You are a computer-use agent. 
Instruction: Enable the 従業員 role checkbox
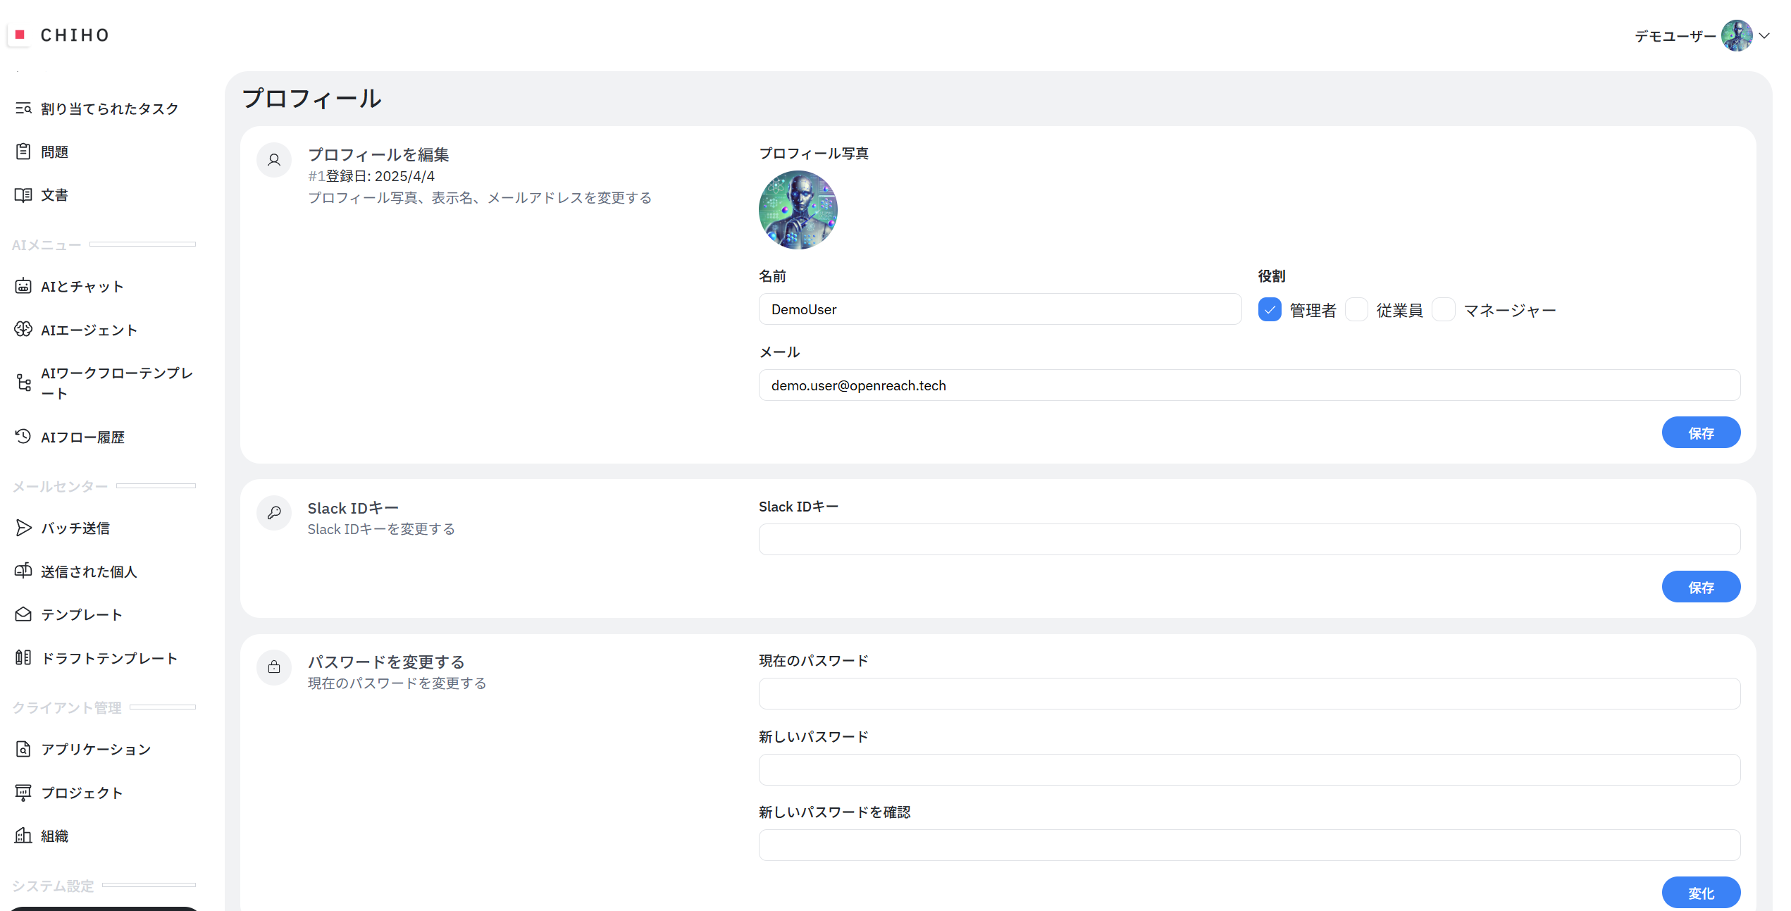click(1356, 309)
